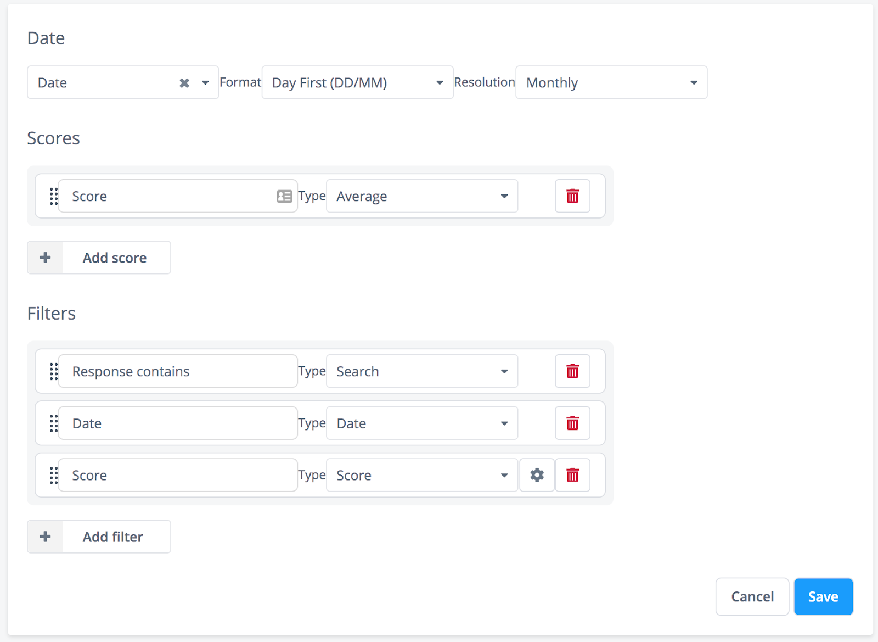Open the Average type dropdown
This screenshot has height=642, width=878.
point(422,196)
